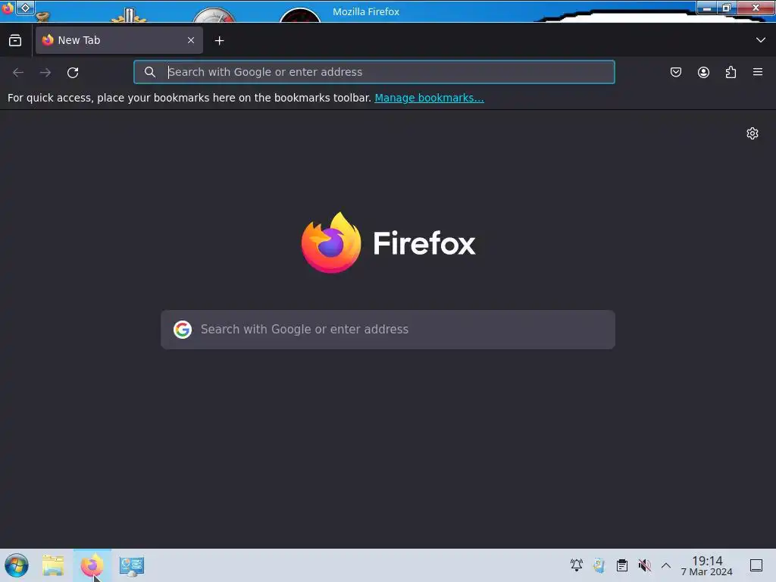776x582 pixels.
Task: Expand the list all tabs chevron
Action: 761,40
